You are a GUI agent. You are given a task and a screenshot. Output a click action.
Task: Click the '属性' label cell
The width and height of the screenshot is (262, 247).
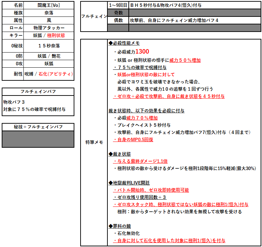(13, 20)
